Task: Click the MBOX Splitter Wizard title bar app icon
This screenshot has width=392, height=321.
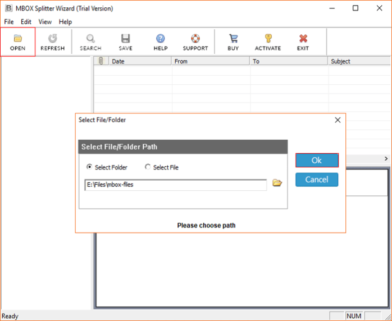Action: coord(8,8)
